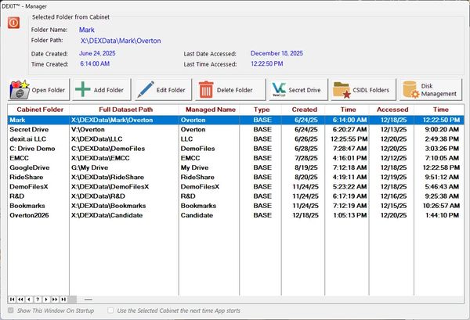Click the Open Folder toolbar button
The width and height of the screenshot is (470, 320).
click(38, 89)
